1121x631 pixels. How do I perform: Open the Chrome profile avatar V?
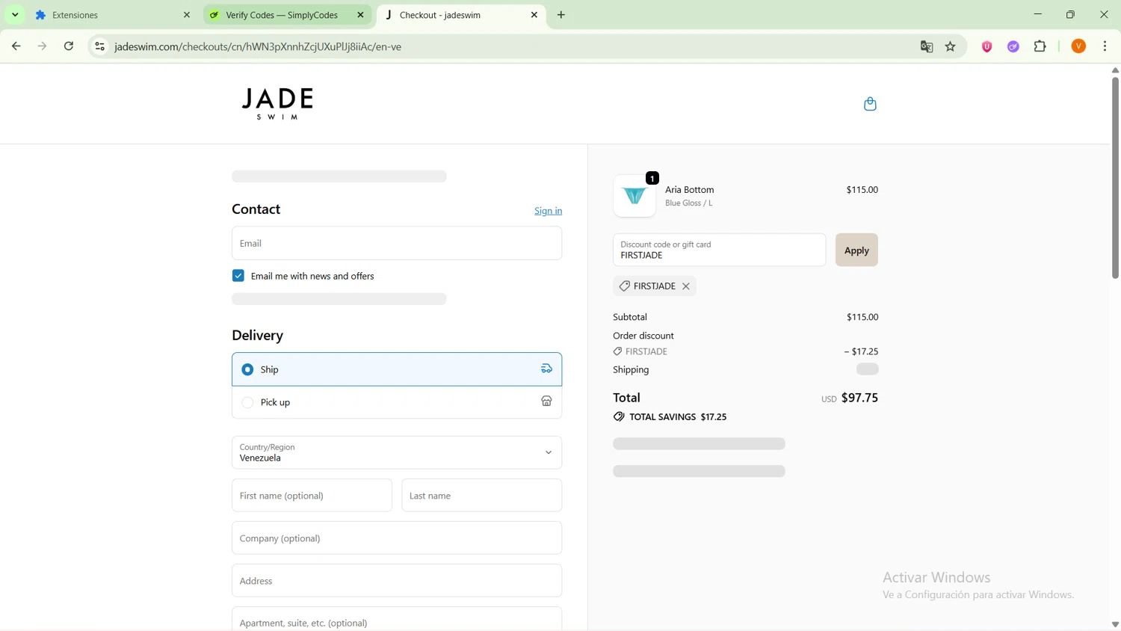click(1078, 46)
